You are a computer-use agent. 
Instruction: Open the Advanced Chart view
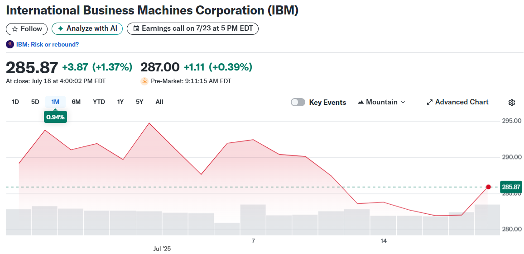pyautogui.click(x=457, y=102)
